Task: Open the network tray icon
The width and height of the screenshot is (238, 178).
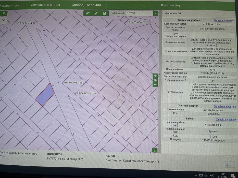Action: (201, 175)
